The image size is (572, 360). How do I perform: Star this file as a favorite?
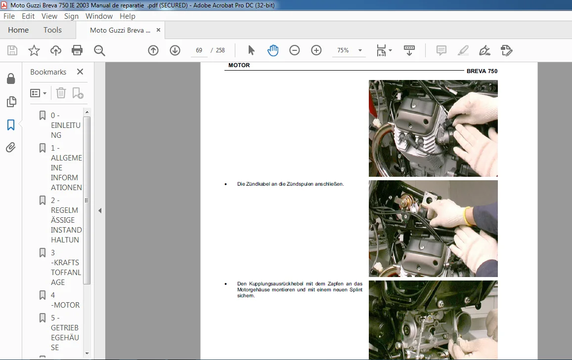[34, 50]
